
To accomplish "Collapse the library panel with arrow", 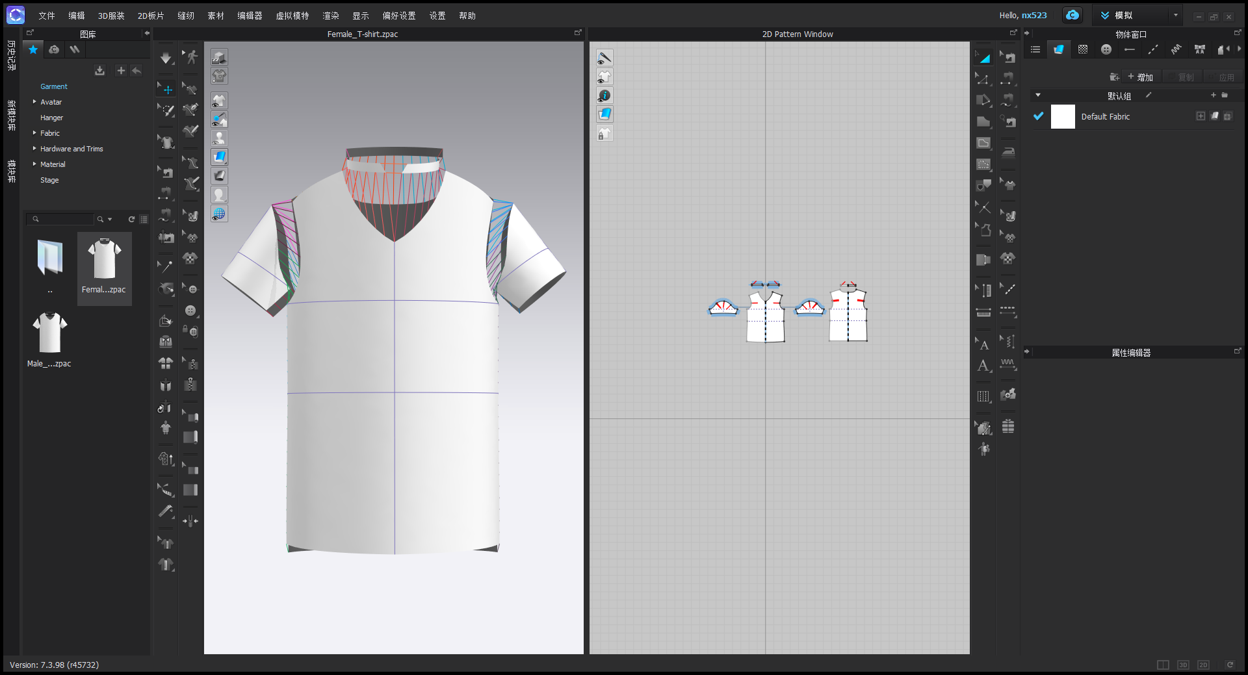I will click(147, 33).
